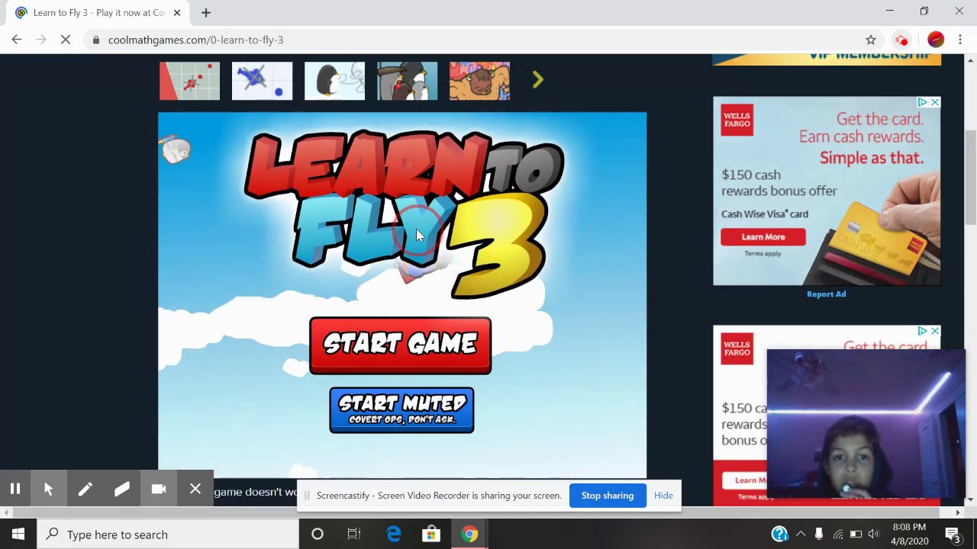Open the Get Help tray icon

point(779,535)
